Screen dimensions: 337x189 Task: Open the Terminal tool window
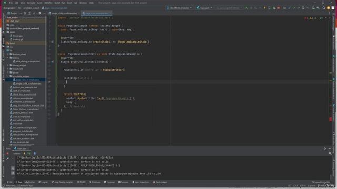[110, 182]
